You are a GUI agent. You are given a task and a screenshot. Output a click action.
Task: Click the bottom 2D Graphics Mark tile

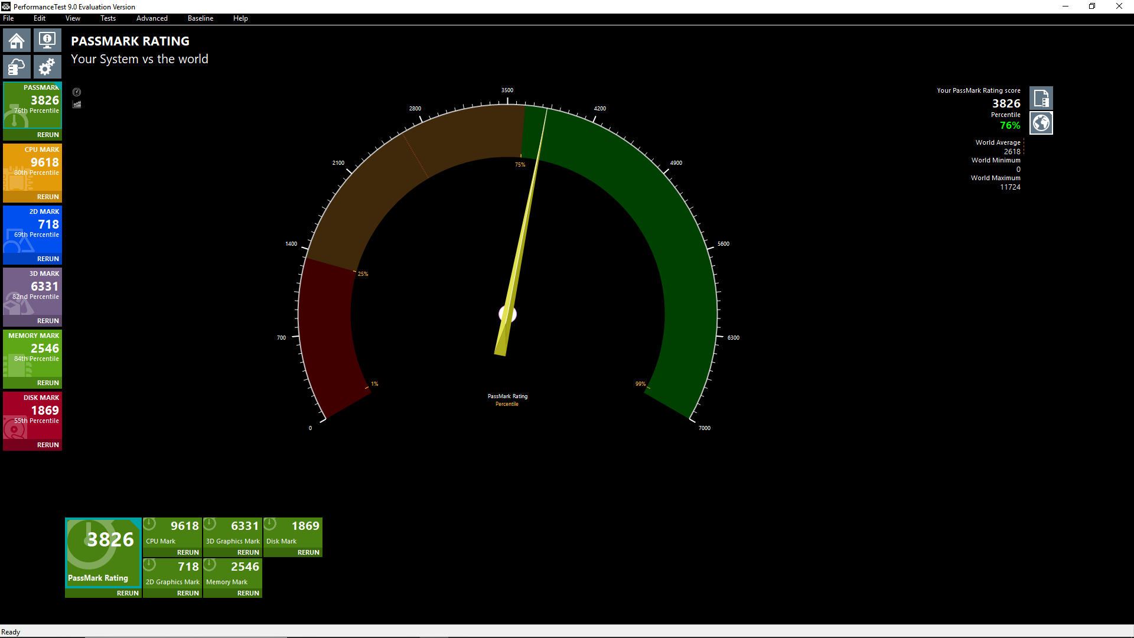coord(172,573)
